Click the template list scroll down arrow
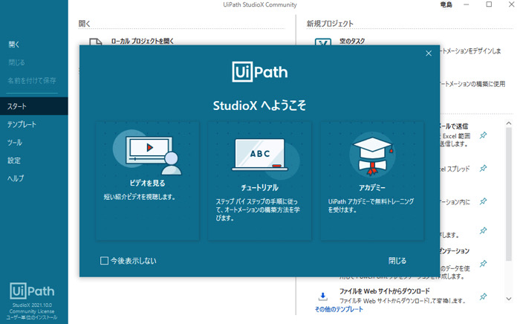 509,299
